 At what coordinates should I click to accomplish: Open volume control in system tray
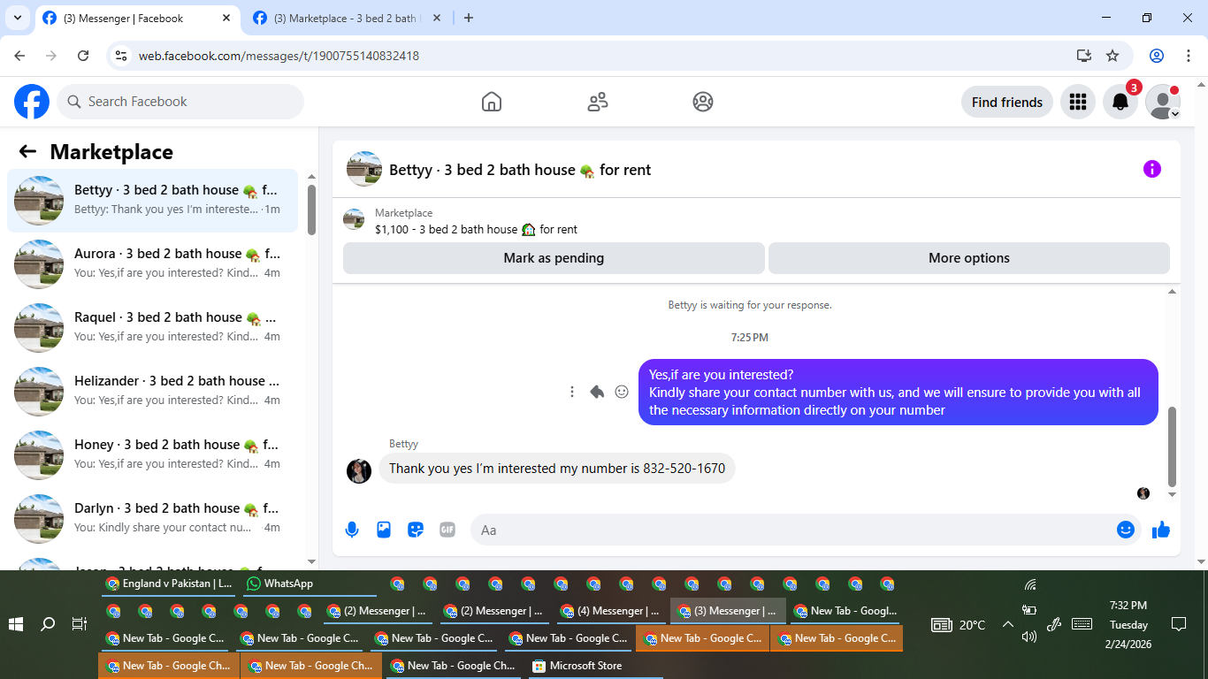(1029, 637)
